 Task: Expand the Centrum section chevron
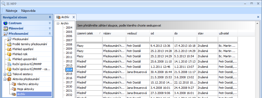coord(50,23)
